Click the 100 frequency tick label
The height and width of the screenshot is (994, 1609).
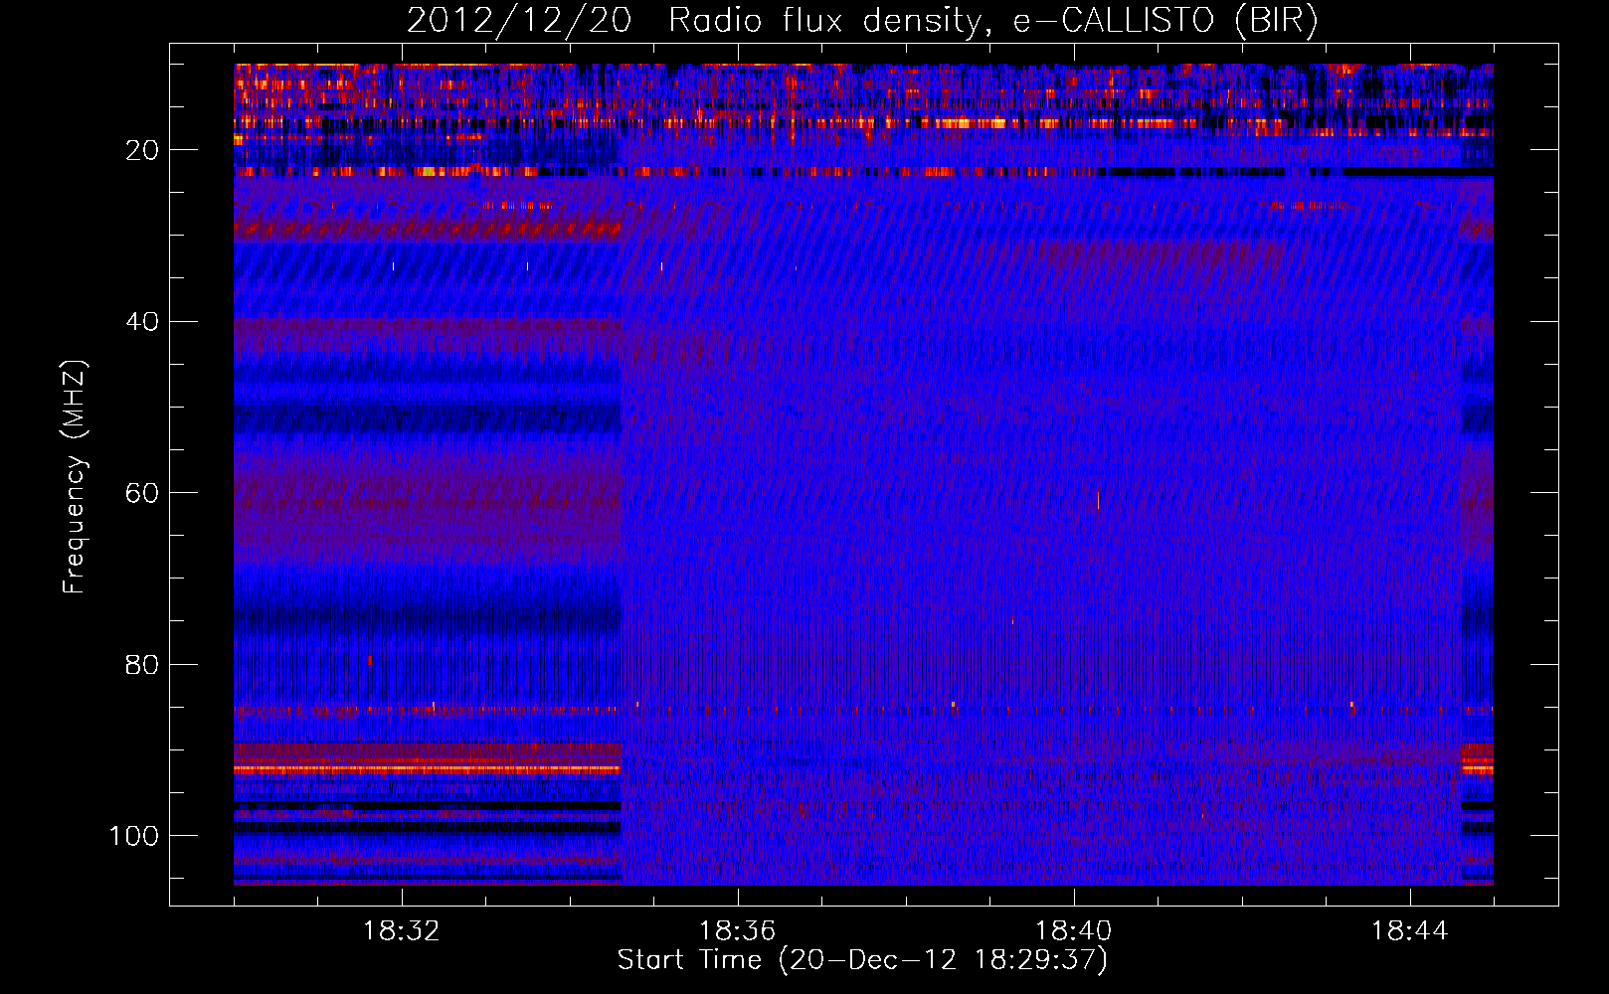click(x=134, y=836)
